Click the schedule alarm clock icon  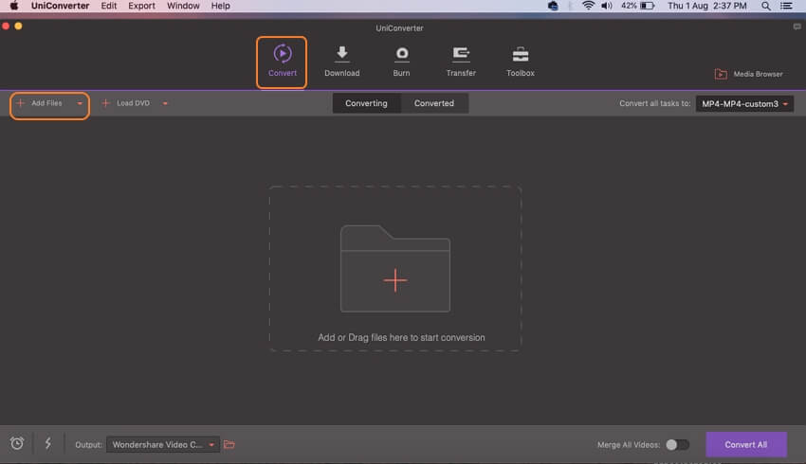(17, 443)
